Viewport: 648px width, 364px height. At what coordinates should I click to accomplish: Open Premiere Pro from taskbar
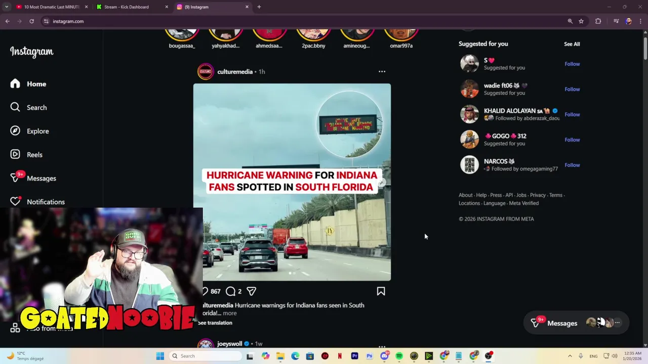click(x=354, y=356)
